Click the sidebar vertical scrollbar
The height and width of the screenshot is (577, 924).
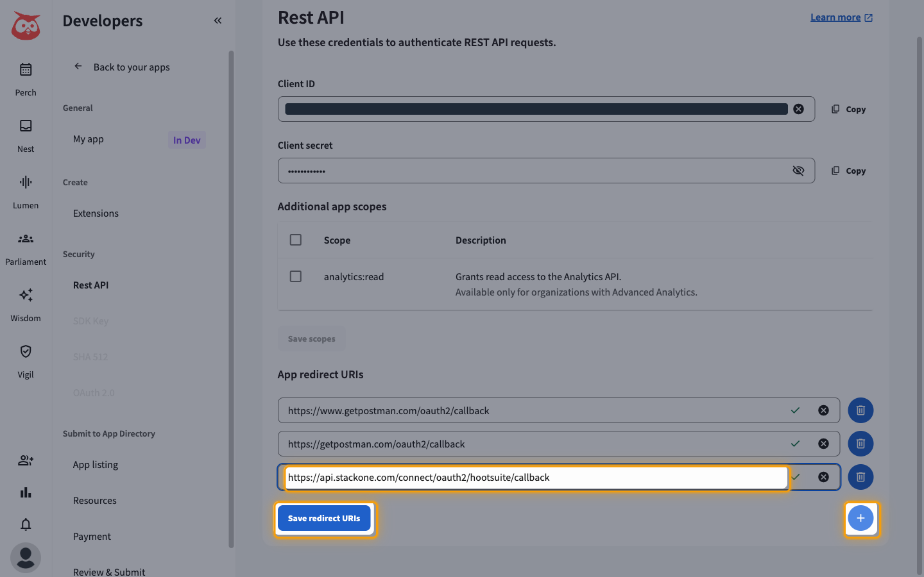pos(231,299)
